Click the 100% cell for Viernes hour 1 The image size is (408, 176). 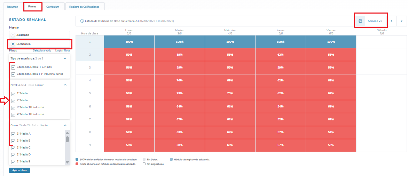pos(331,42)
